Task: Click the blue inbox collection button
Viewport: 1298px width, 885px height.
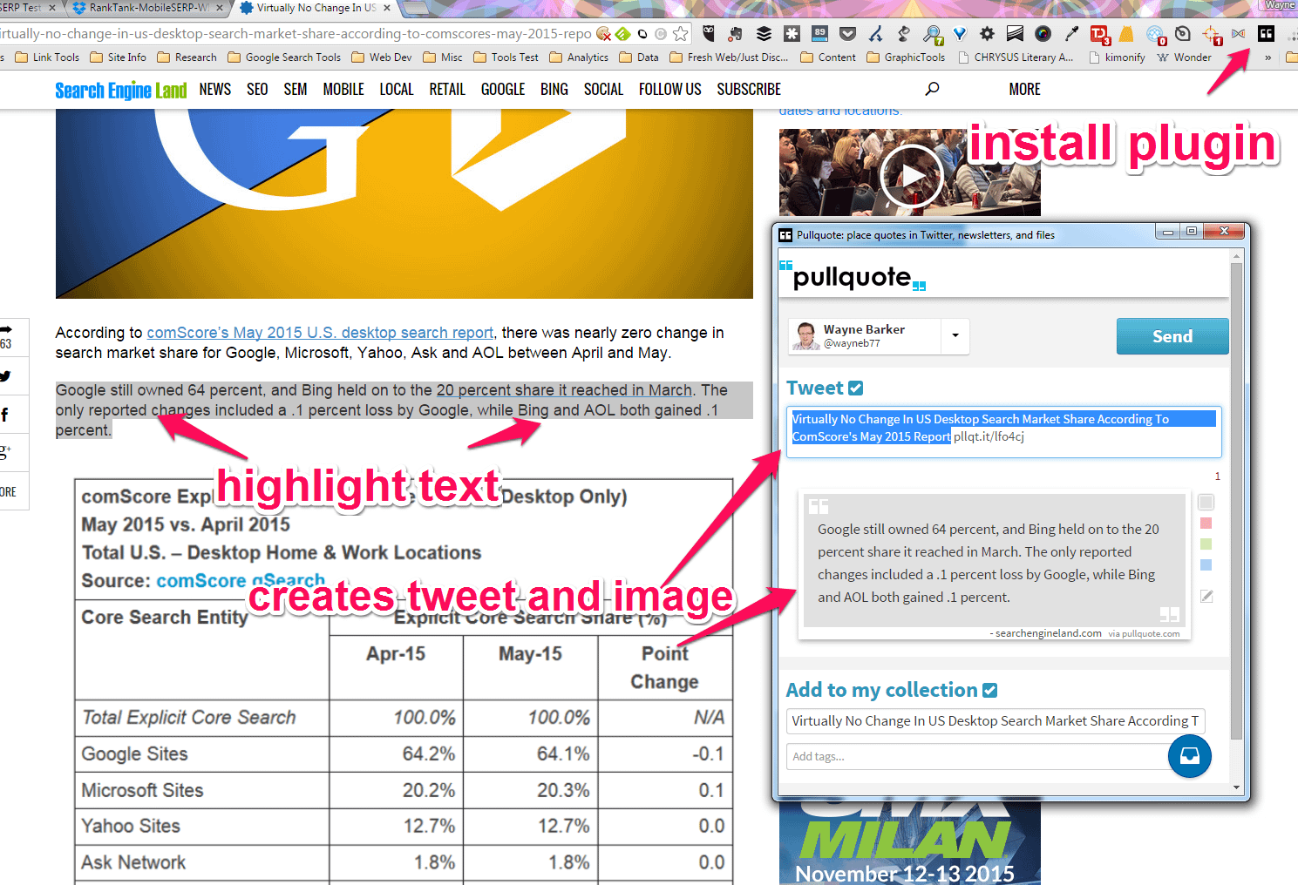Action: [1189, 756]
